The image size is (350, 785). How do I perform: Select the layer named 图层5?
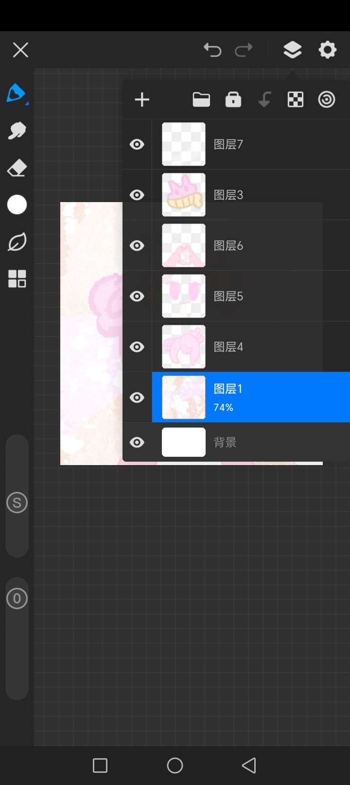click(x=228, y=297)
